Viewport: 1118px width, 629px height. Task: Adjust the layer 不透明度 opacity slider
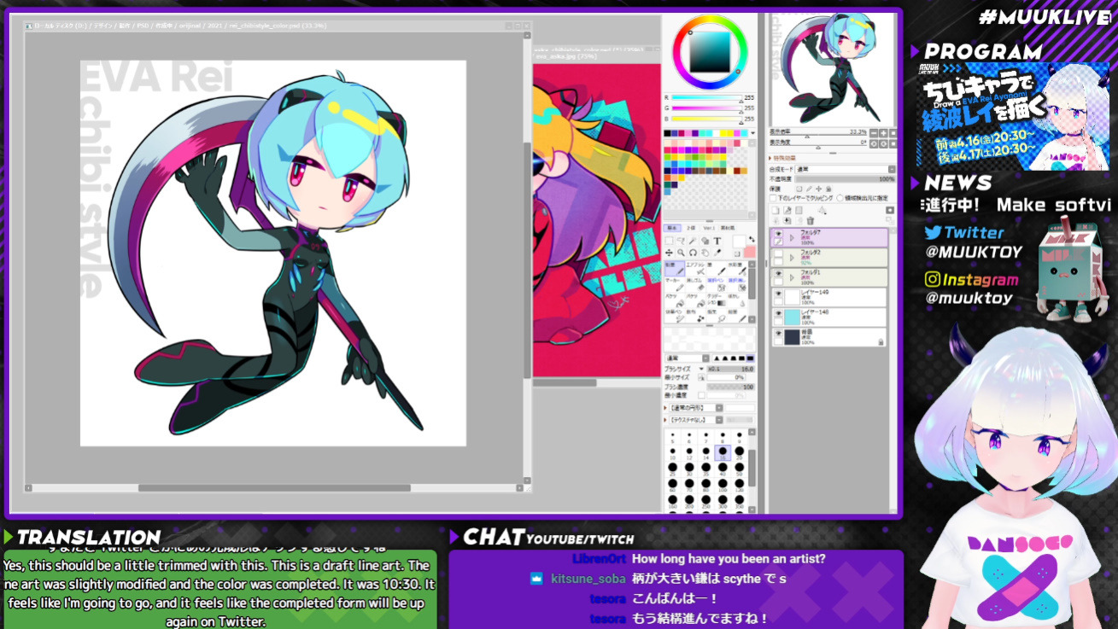point(845,179)
